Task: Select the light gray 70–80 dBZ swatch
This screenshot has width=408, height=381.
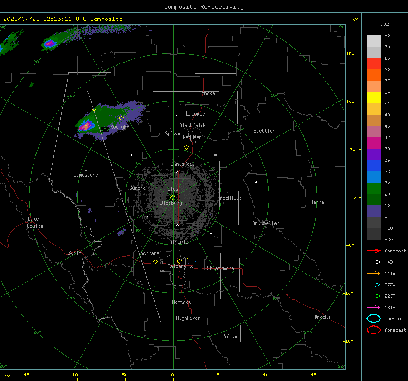Action: tap(374, 41)
